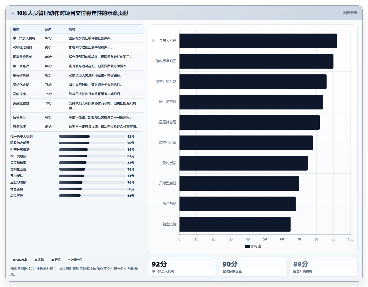Click the 角色备份 bar in the chart
This screenshot has height=287, width=368.
click(237, 204)
